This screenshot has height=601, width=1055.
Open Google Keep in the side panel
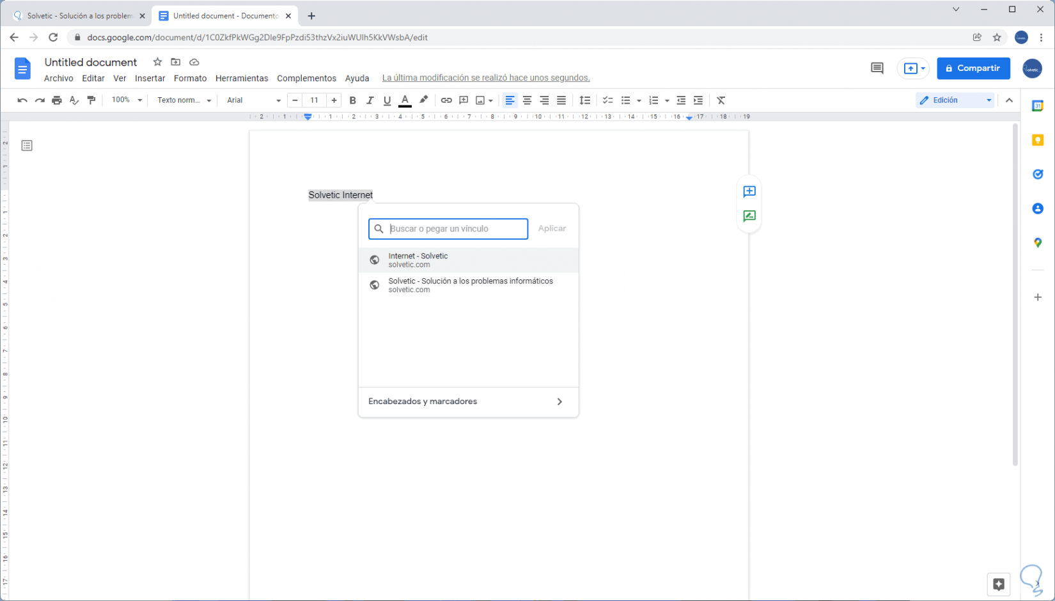(1038, 140)
